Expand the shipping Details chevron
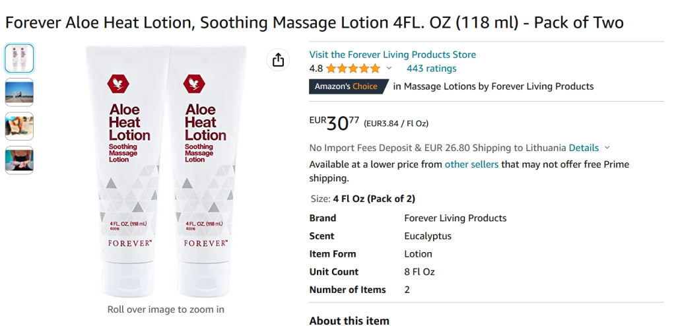676x326 pixels. click(607, 148)
